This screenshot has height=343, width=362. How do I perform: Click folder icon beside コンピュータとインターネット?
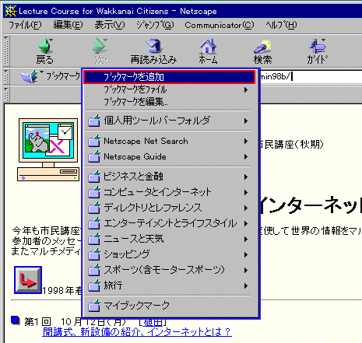tap(94, 192)
